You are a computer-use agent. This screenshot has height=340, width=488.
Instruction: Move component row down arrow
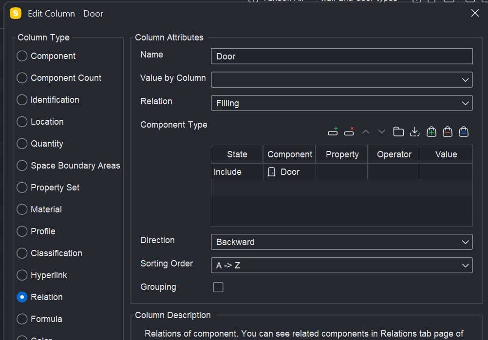click(382, 132)
